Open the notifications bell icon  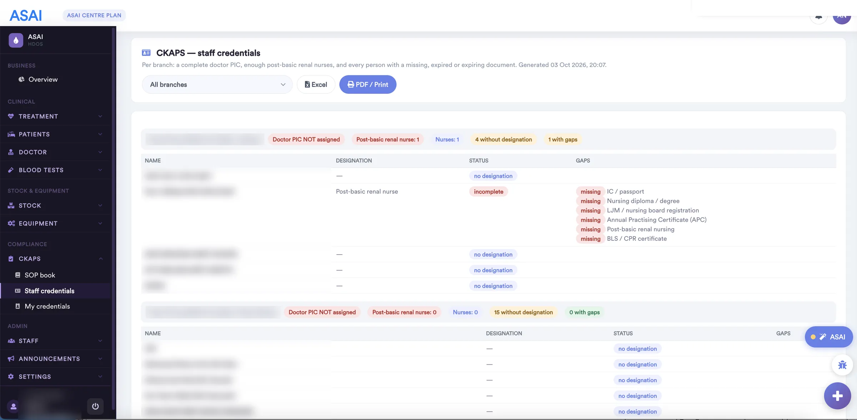818,16
